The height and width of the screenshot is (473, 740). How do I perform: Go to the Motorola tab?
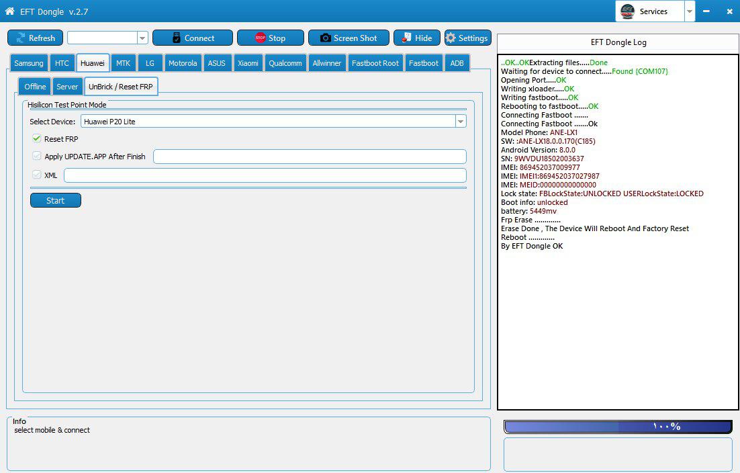183,62
